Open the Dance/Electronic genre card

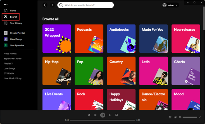[x=153, y=100]
